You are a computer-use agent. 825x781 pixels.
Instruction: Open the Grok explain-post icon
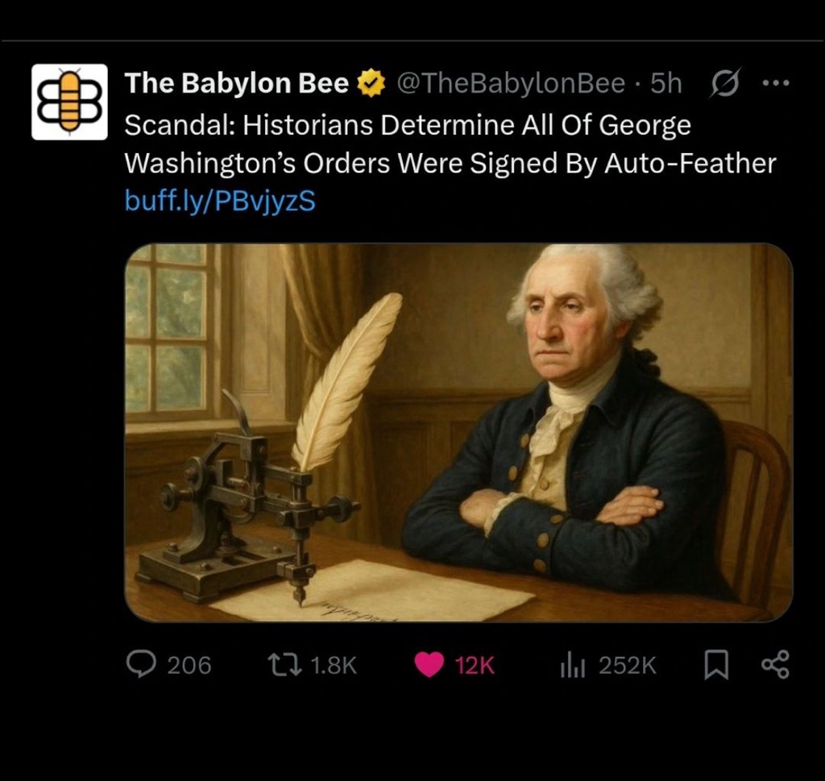click(x=726, y=83)
